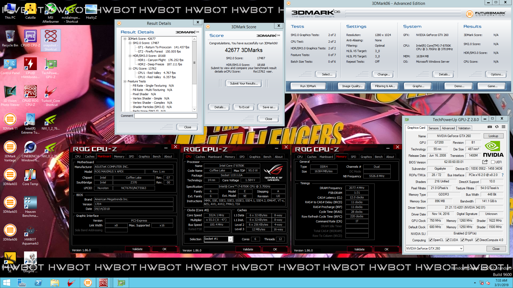The height and width of the screenshot is (288, 513).
Task: Collapse the 3DMark Score: 42677 tree node
Action: tap(125, 39)
